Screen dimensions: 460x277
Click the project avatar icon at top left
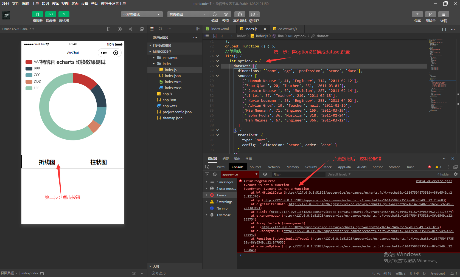point(6,15)
